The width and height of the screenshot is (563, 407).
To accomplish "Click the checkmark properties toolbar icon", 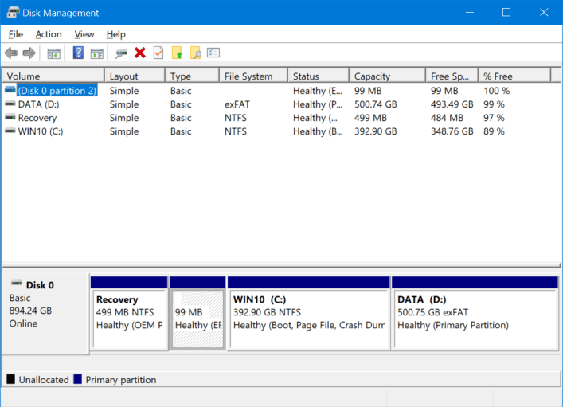I will (158, 53).
